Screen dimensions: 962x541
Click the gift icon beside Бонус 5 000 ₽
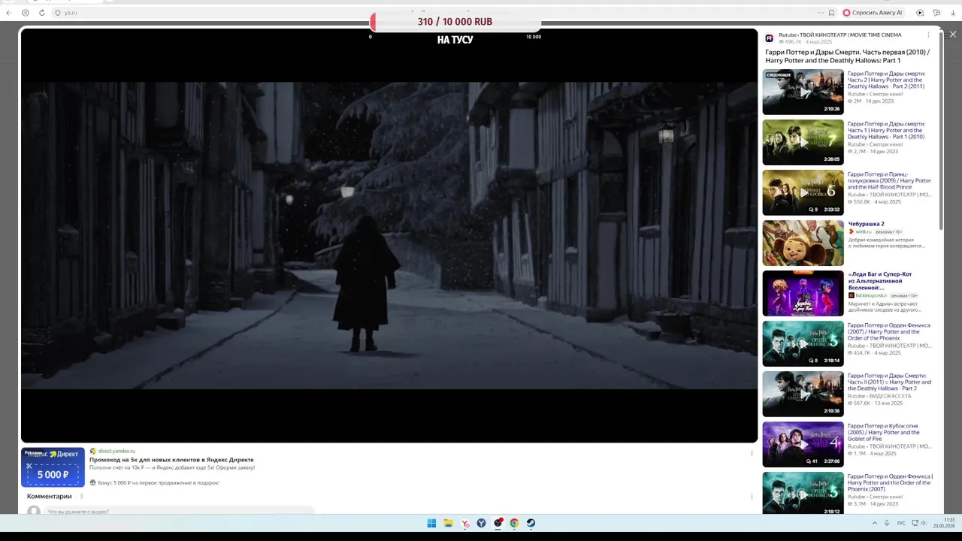pyautogui.click(x=92, y=482)
